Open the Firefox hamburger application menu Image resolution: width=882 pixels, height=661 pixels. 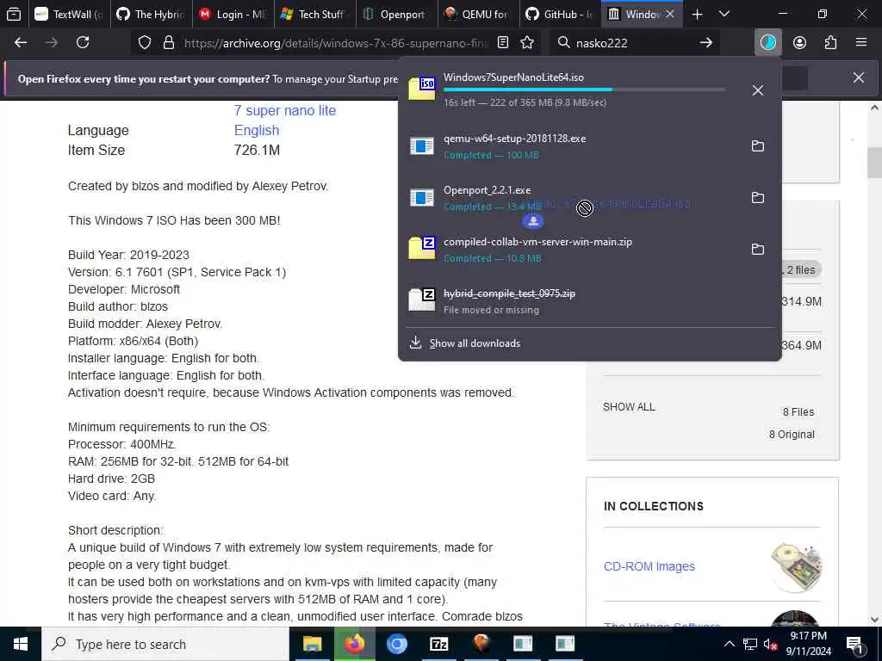click(861, 43)
